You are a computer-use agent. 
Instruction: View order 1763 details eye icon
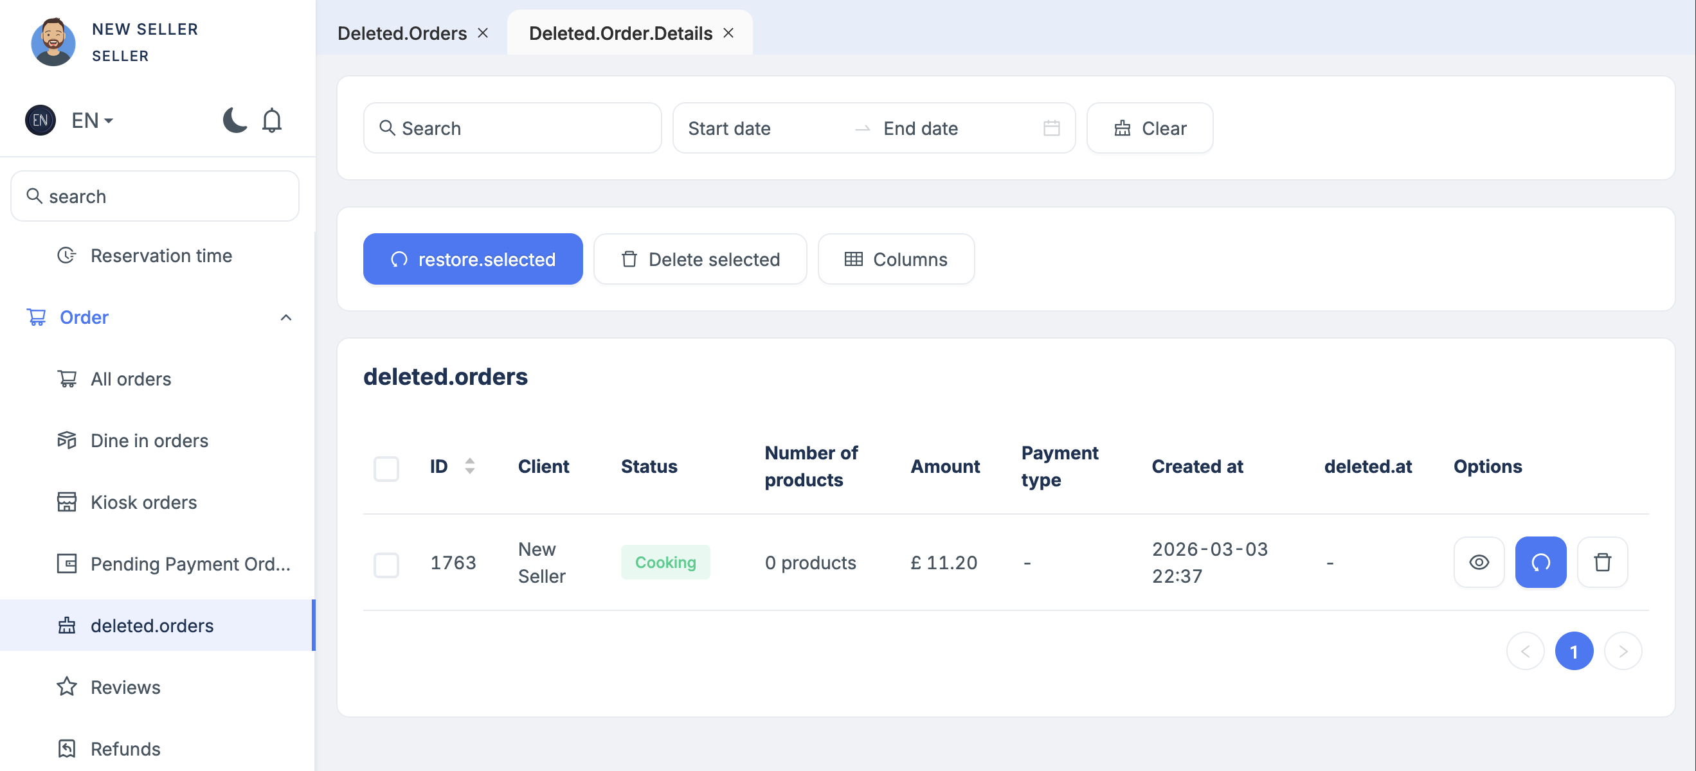(x=1479, y=562)
